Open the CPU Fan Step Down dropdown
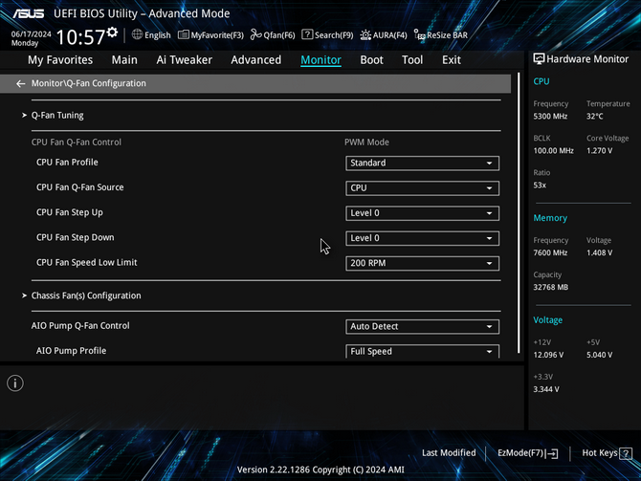 (x=422, y=238)
